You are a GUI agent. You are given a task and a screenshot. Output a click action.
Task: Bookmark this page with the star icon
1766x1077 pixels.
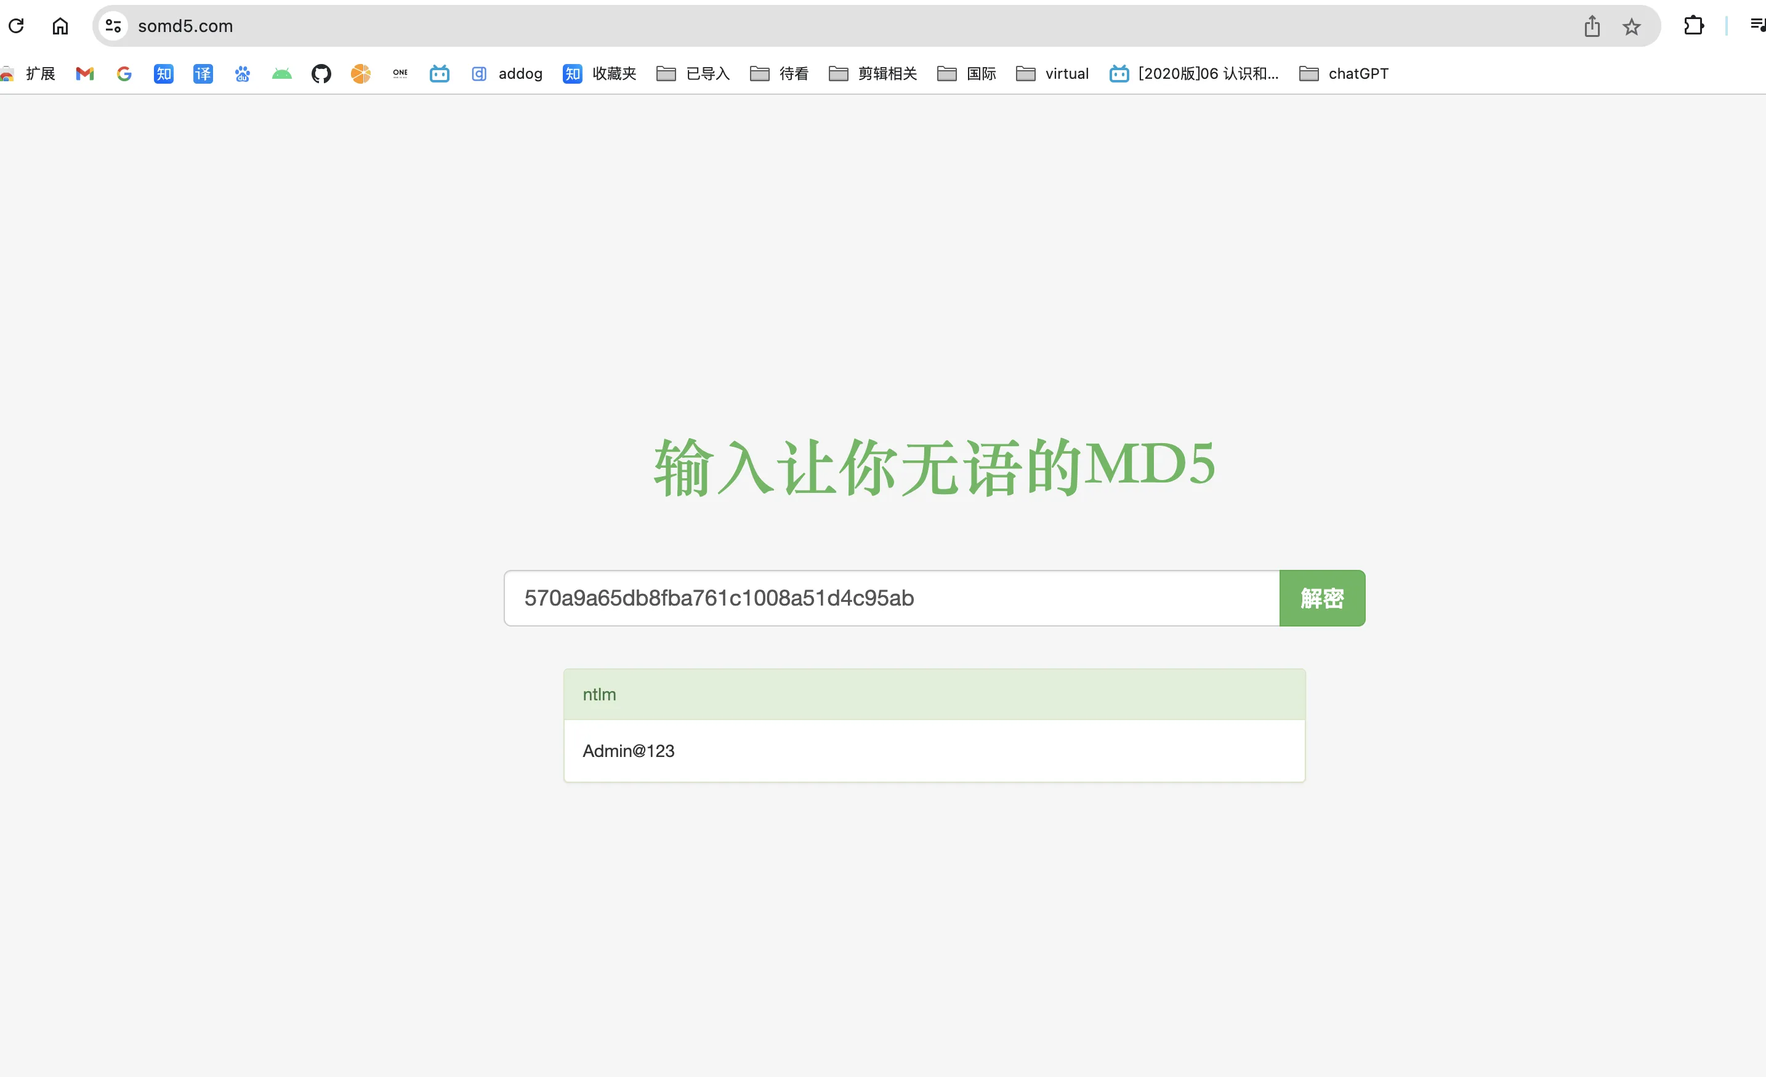tap(1631, 26)
